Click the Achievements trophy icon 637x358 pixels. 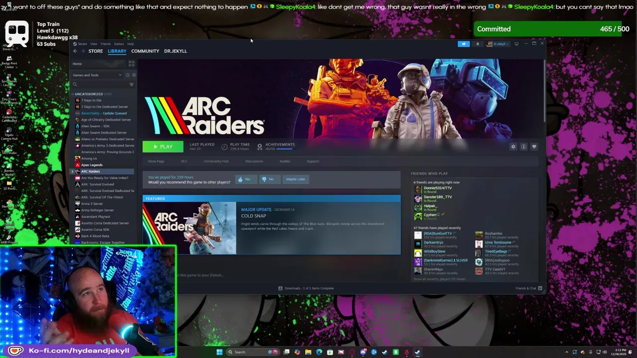click(259, 147)
